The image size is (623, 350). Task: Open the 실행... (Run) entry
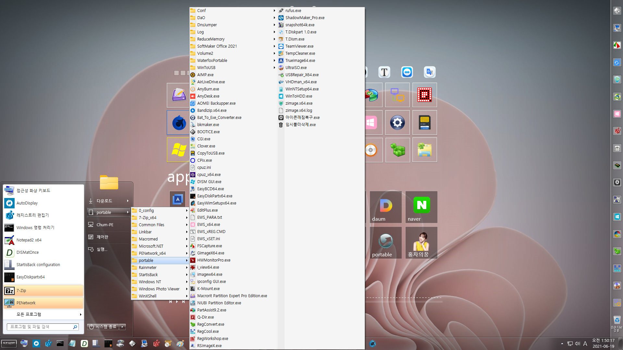[109, 249]
